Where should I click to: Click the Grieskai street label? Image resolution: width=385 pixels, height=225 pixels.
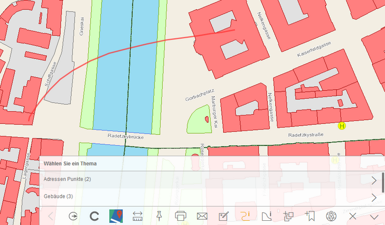point(82,26)
